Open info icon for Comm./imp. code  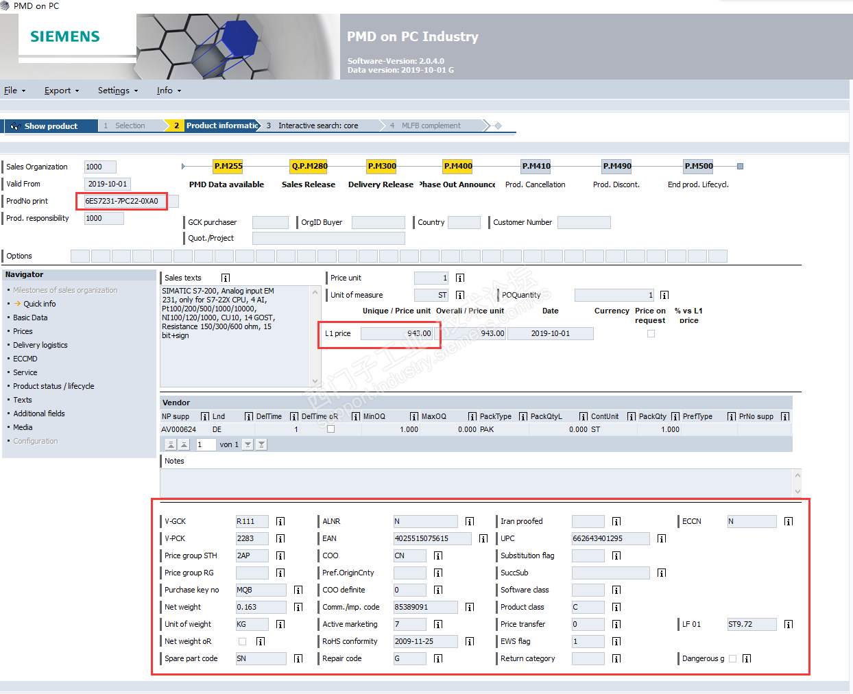470,607
